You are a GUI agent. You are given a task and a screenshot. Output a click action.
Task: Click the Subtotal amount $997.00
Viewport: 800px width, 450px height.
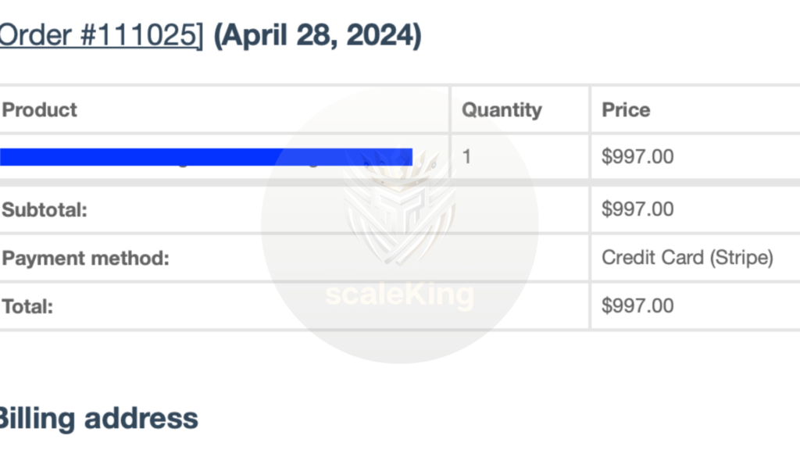637,209
